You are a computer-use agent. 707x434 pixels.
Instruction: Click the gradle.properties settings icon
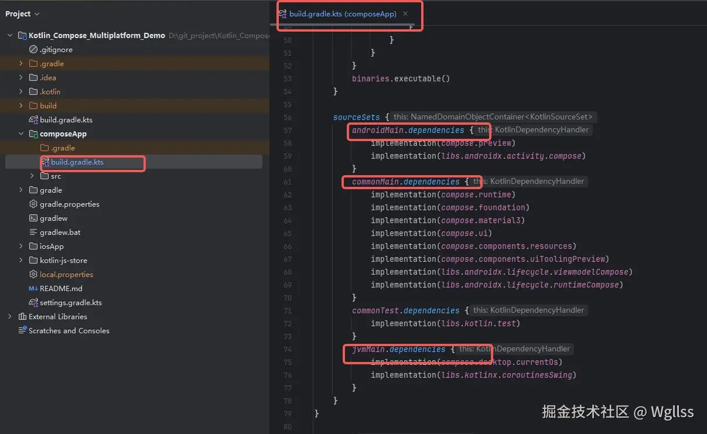pos(33,204)
